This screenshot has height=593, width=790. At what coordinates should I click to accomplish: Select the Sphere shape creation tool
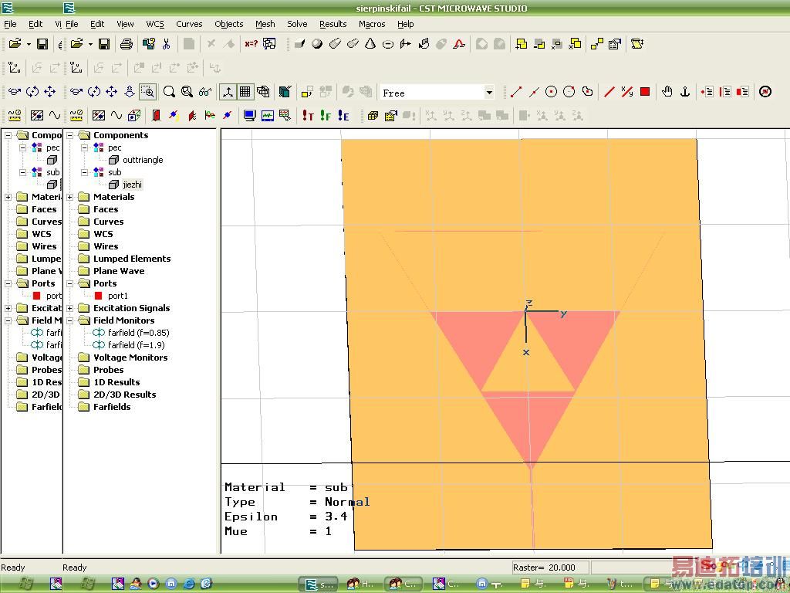[x=317, y=44]
